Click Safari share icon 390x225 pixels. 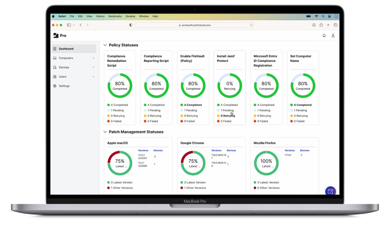click(x=321, y=25)
